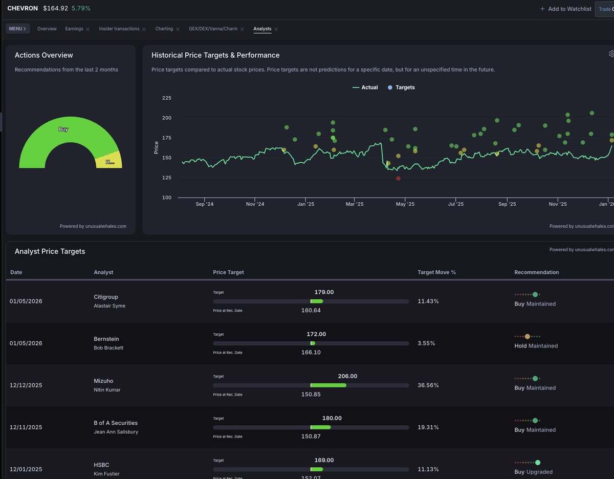This screenshot has height=479, width=614.
Task: Close the GEX/DEX/Vanna/Charm tab
Action: (242, 29)
